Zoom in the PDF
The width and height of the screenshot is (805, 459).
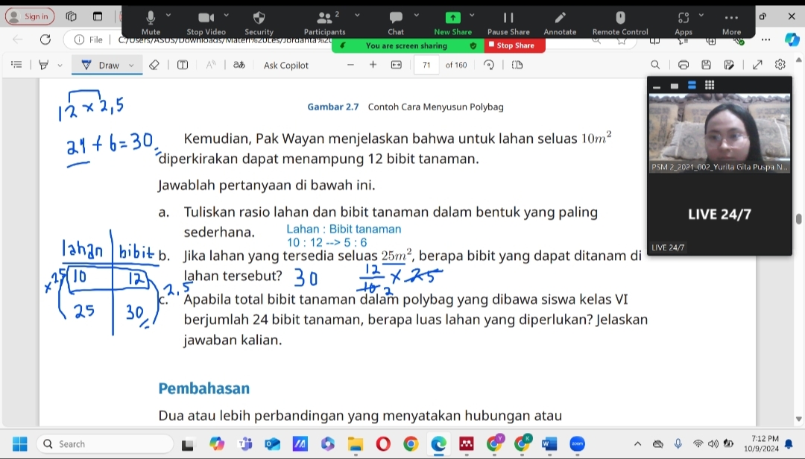[x=373, y=65]
